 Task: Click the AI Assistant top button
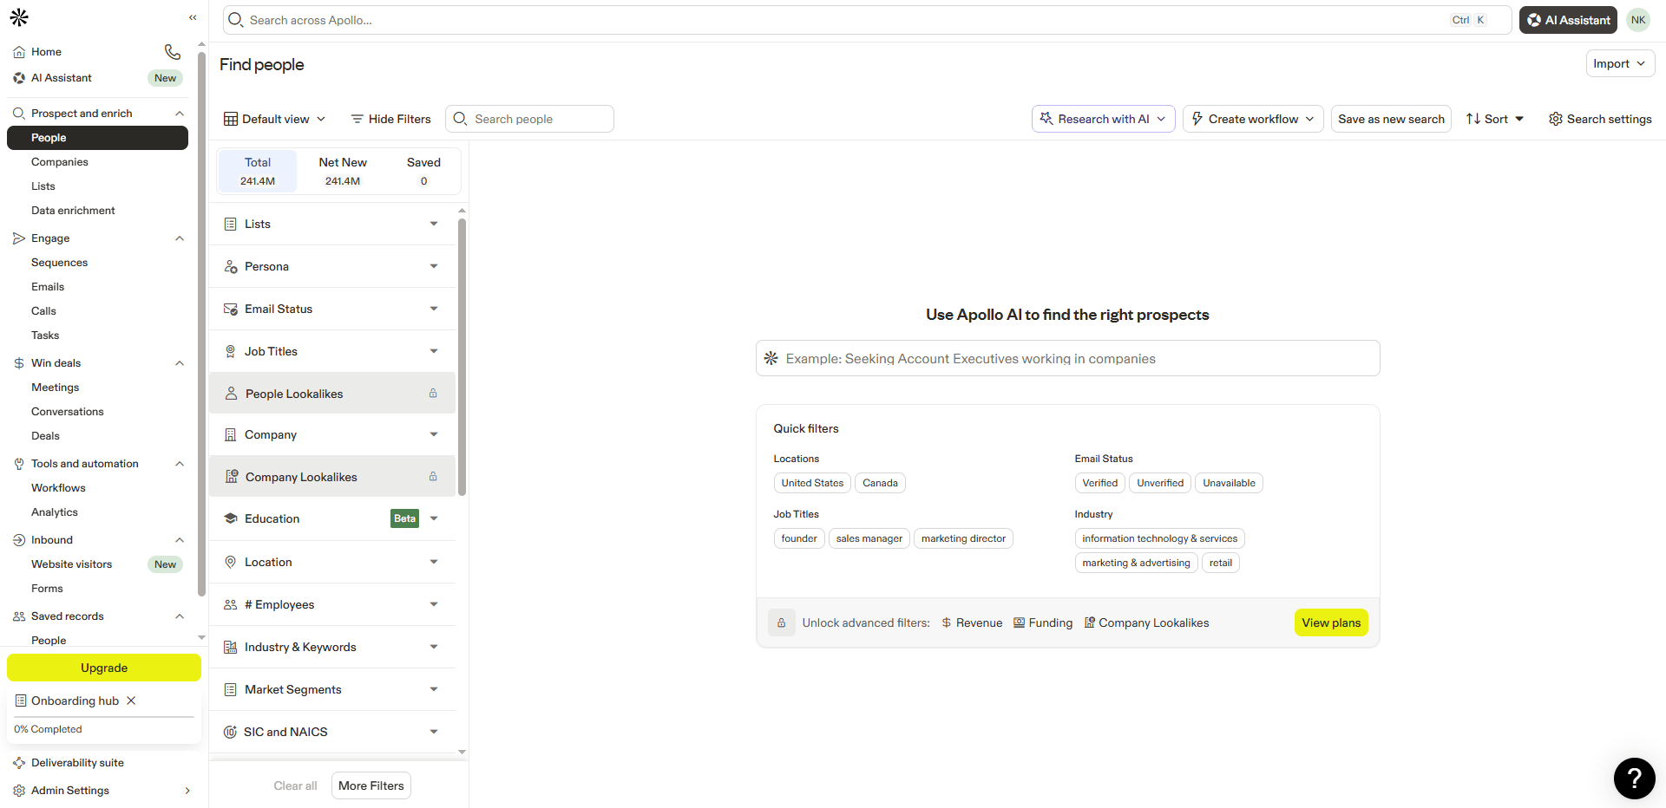click(x=1568, y=20)
